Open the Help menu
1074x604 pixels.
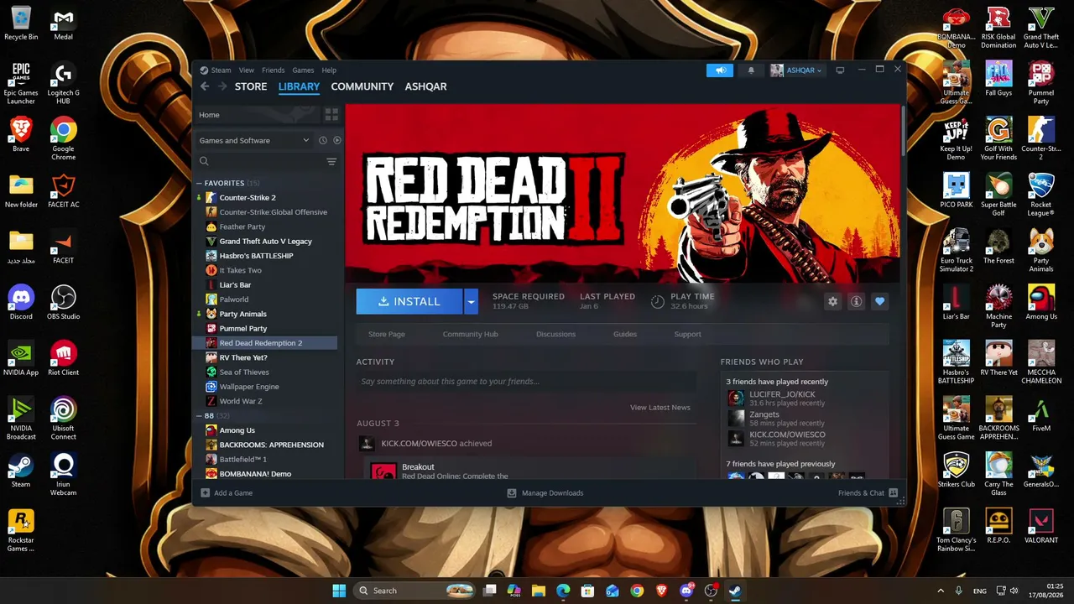coord(329,70)
